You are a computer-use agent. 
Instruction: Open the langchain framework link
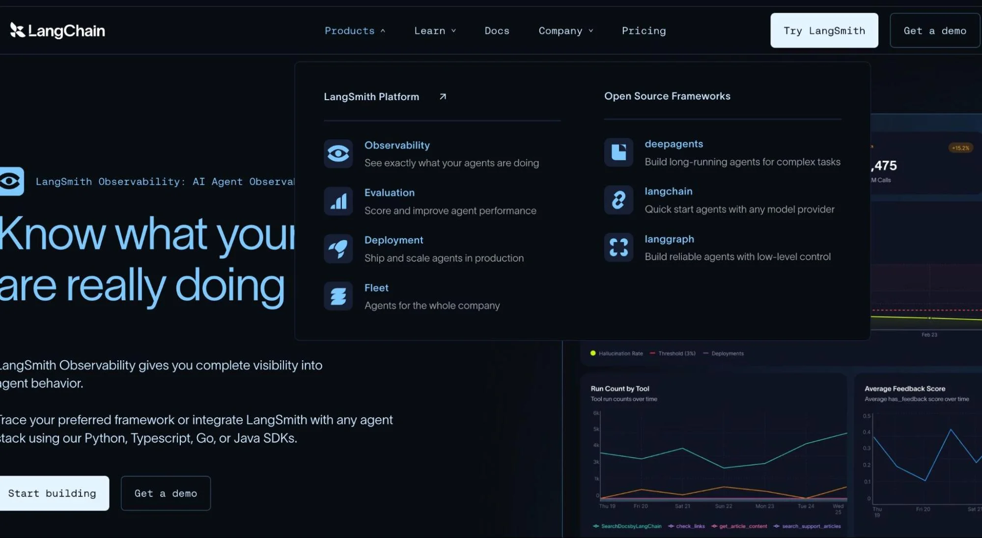coord(668,191)
